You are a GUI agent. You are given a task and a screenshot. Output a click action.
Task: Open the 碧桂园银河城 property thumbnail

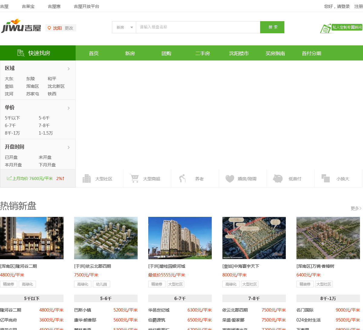180,238
